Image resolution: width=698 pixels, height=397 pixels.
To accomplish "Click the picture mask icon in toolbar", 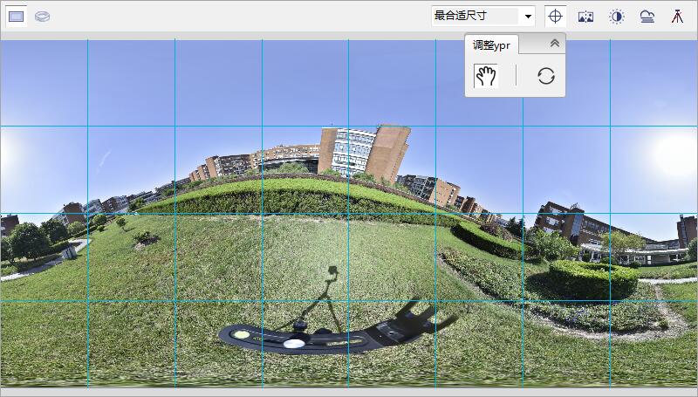I will click(x=585, y=17).
